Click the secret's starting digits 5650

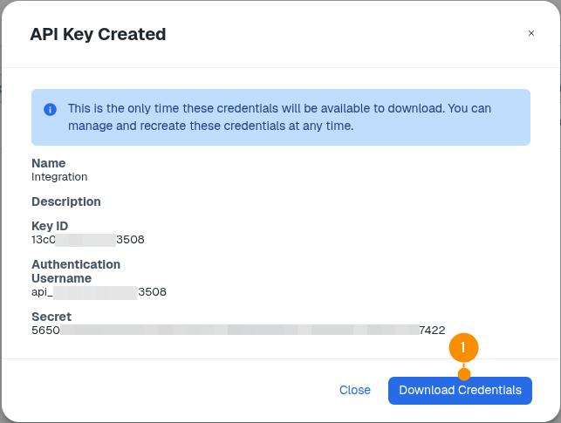(45, 331)
